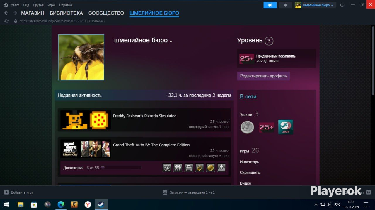The width and height of the screenshot is (375, 210).
Task: Open the Инвентарь link
Action: [x=249, y=162]
